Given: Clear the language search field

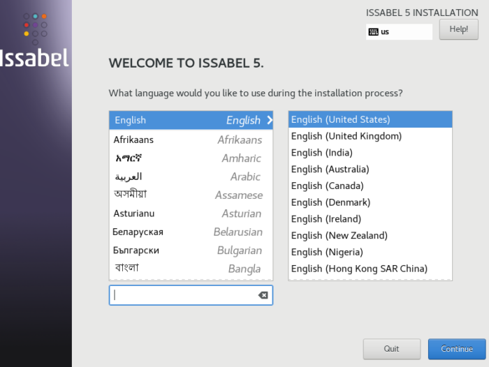Looking at the screenshot, I should [x=263, y=295].
